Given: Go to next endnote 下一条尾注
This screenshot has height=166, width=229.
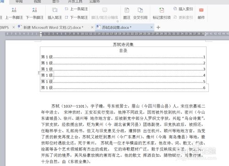Looking at the screenshot, I should [x=76, y=17].
